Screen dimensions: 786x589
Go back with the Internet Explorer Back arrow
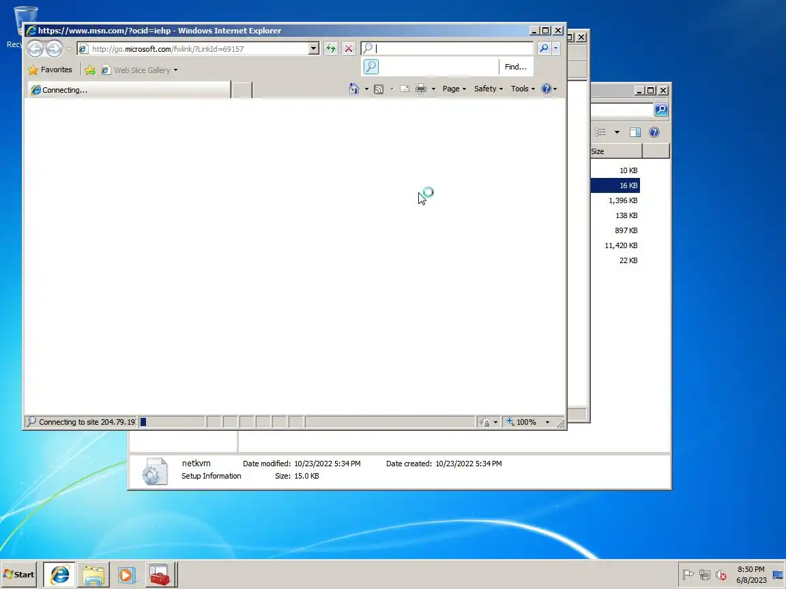click(35, 48)
